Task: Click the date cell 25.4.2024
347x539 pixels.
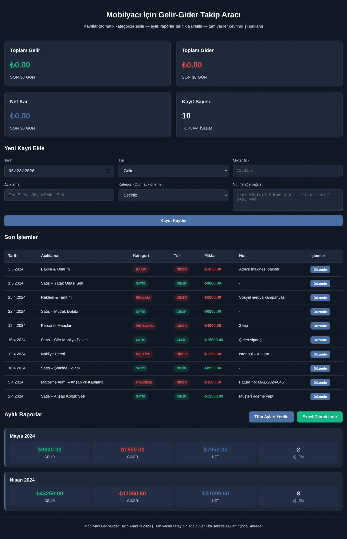Action: click(17, 297)
